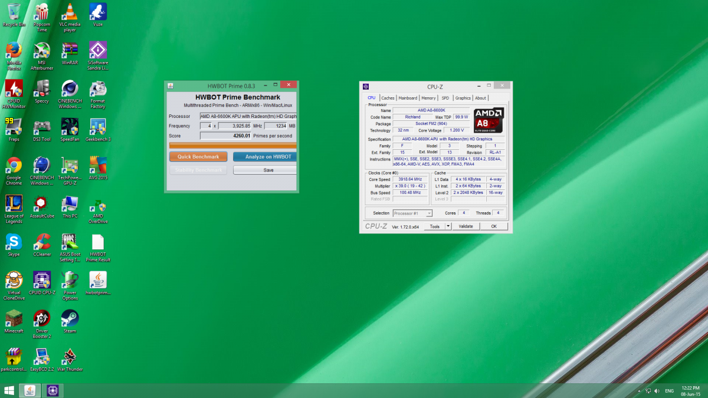Viewport: 708px width, 398px height.
Task: Open Format Factory shortcut
Action: coord(98,94)
